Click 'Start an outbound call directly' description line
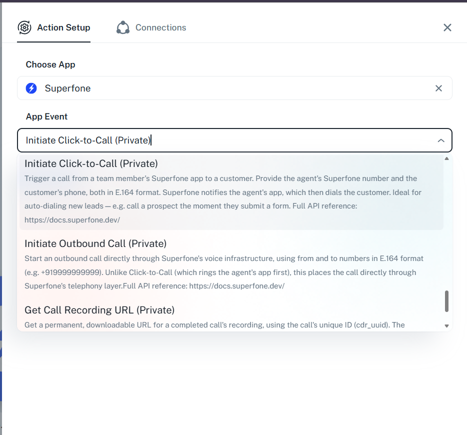 point(224,258)
